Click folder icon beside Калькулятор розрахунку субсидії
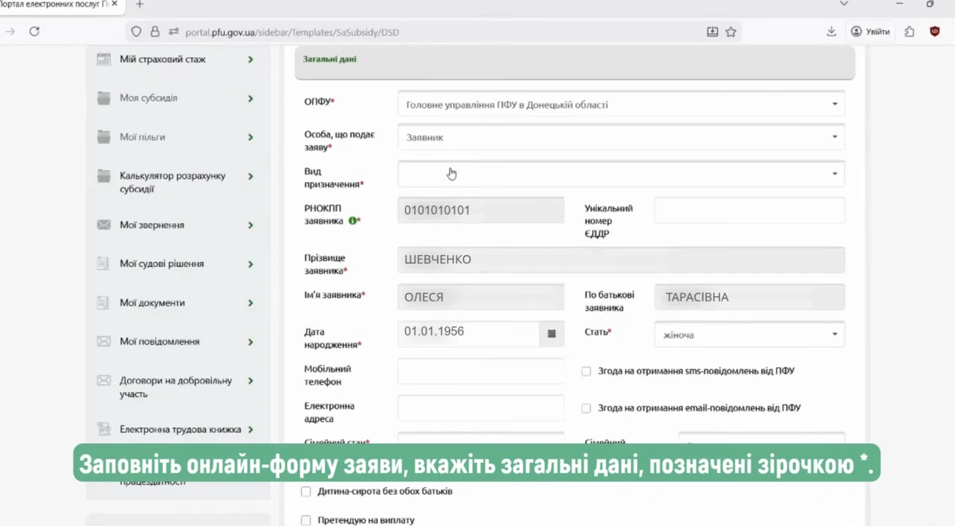 pyautogui.click(x=104, y=176)
